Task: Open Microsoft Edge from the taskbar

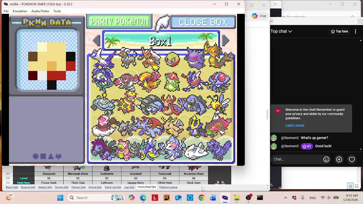Action: pyautogui.click(x=143, y=197)
